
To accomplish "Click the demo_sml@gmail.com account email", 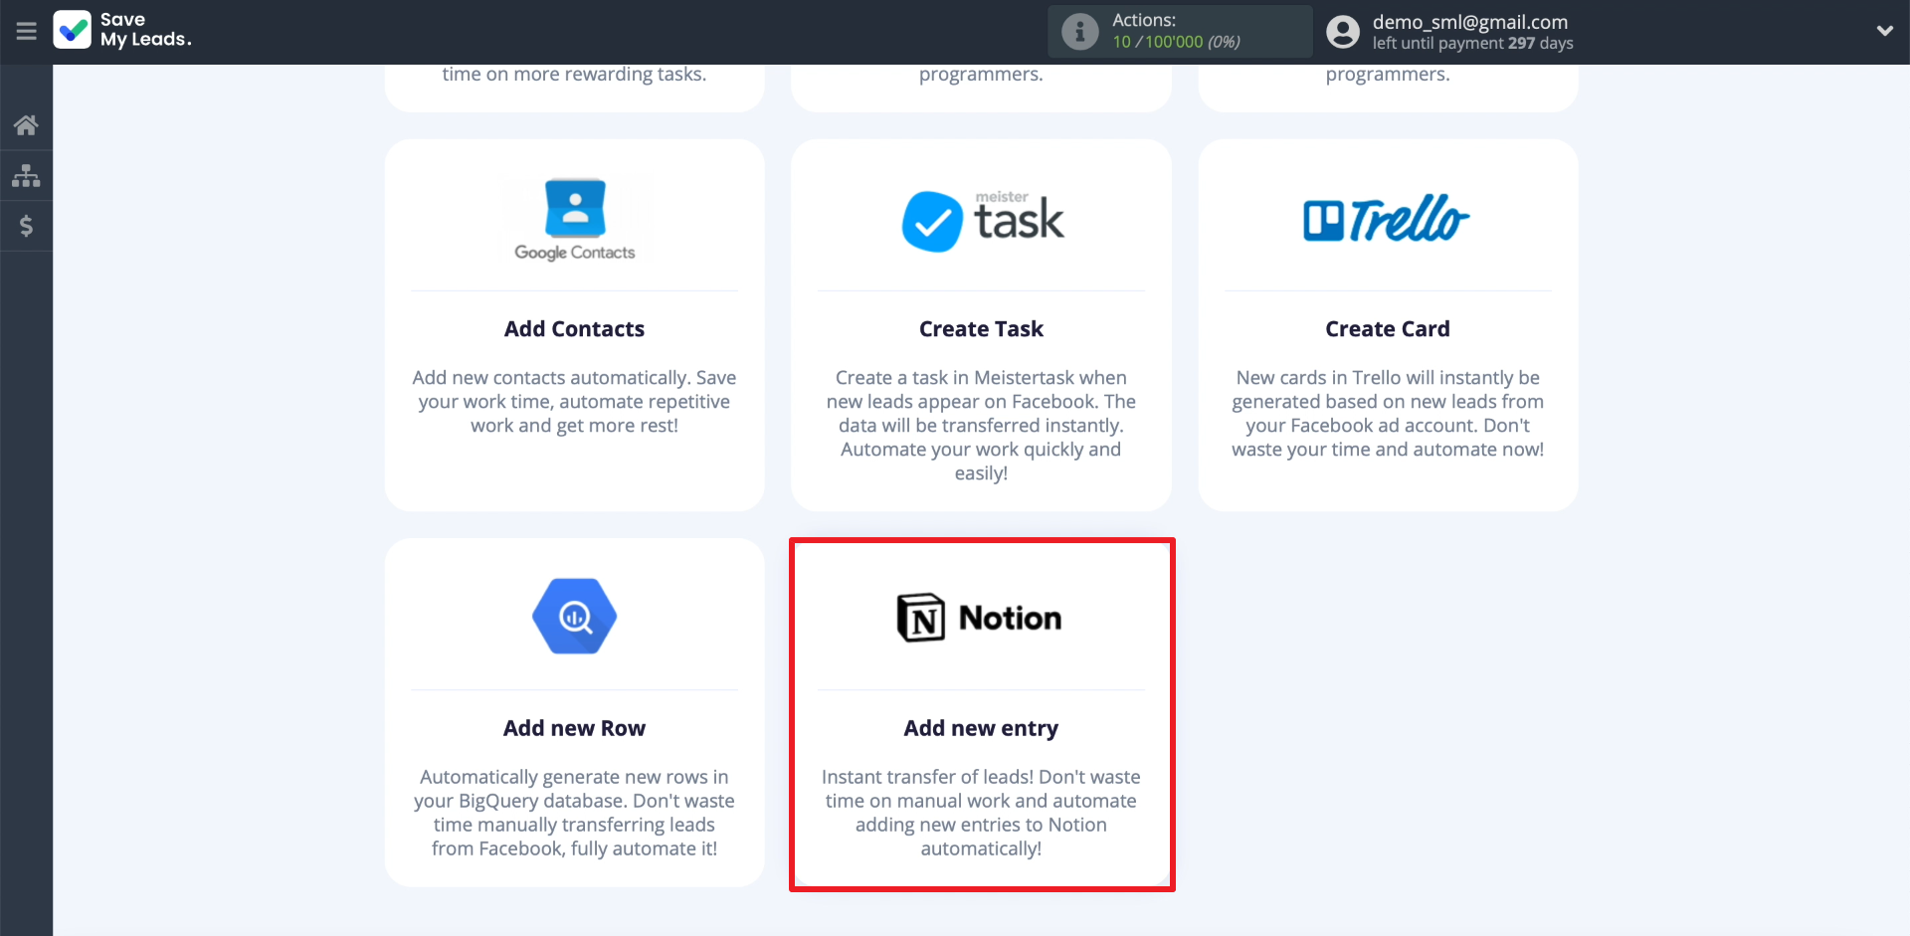I will [1469, 22].
